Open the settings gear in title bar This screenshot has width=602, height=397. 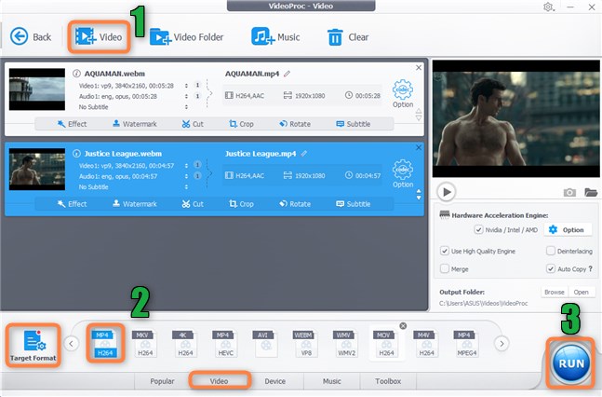[x=548, y=7]
